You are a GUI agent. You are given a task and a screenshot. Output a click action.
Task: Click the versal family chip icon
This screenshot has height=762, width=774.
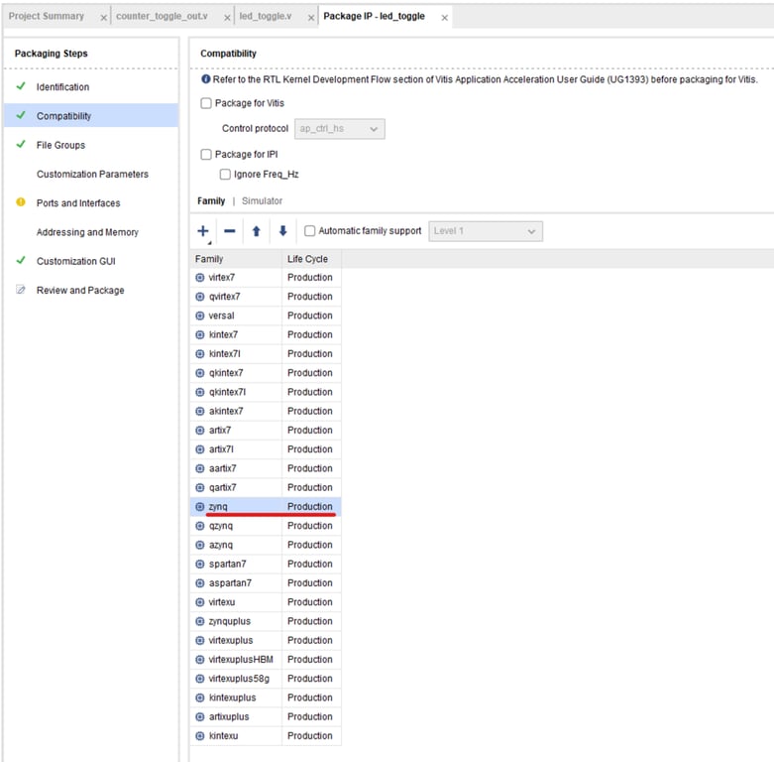(x=200, y=316)
